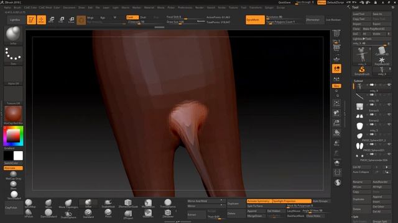
Task: Toggle the Local symmetry orange button
Action: (336, 69)
